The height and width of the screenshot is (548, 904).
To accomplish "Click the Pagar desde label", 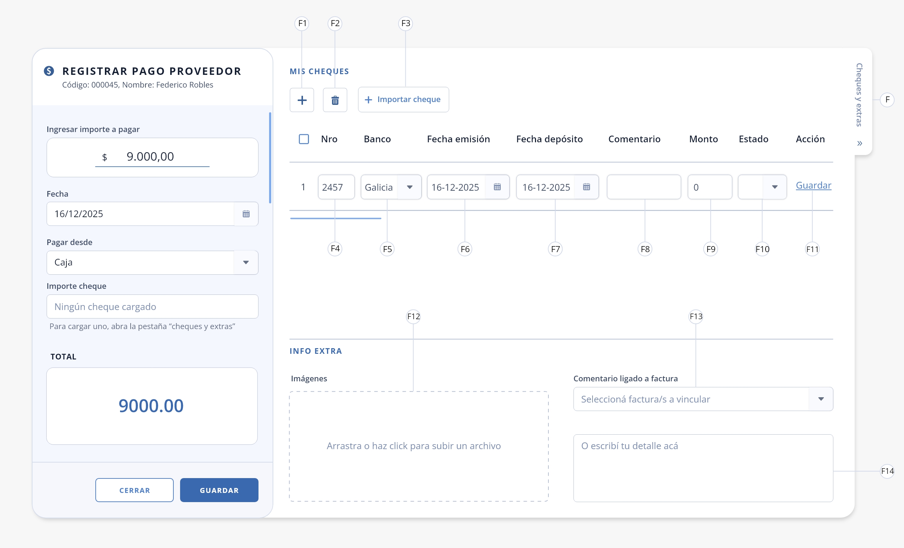I will point(69,242).
